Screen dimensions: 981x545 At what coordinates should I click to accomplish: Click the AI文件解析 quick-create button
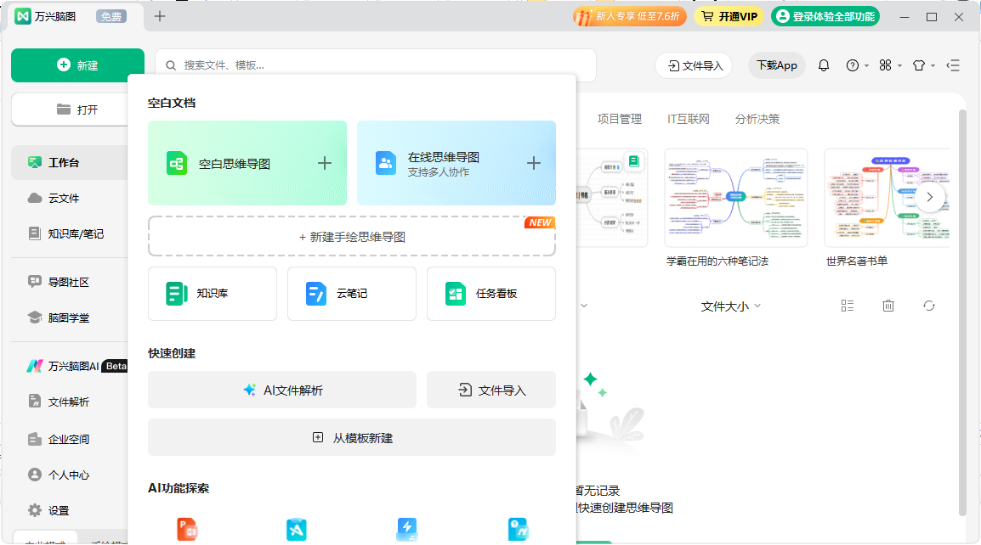282,390
